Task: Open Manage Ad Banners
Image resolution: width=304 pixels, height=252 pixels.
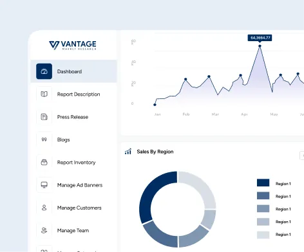Action: point(80,185)
